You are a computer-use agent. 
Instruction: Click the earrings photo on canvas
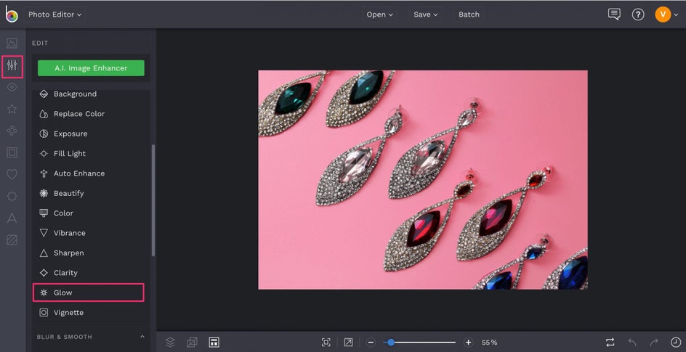click(423, 179)
